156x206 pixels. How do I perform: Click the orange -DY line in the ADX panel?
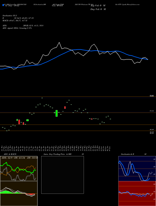[29, 167]
